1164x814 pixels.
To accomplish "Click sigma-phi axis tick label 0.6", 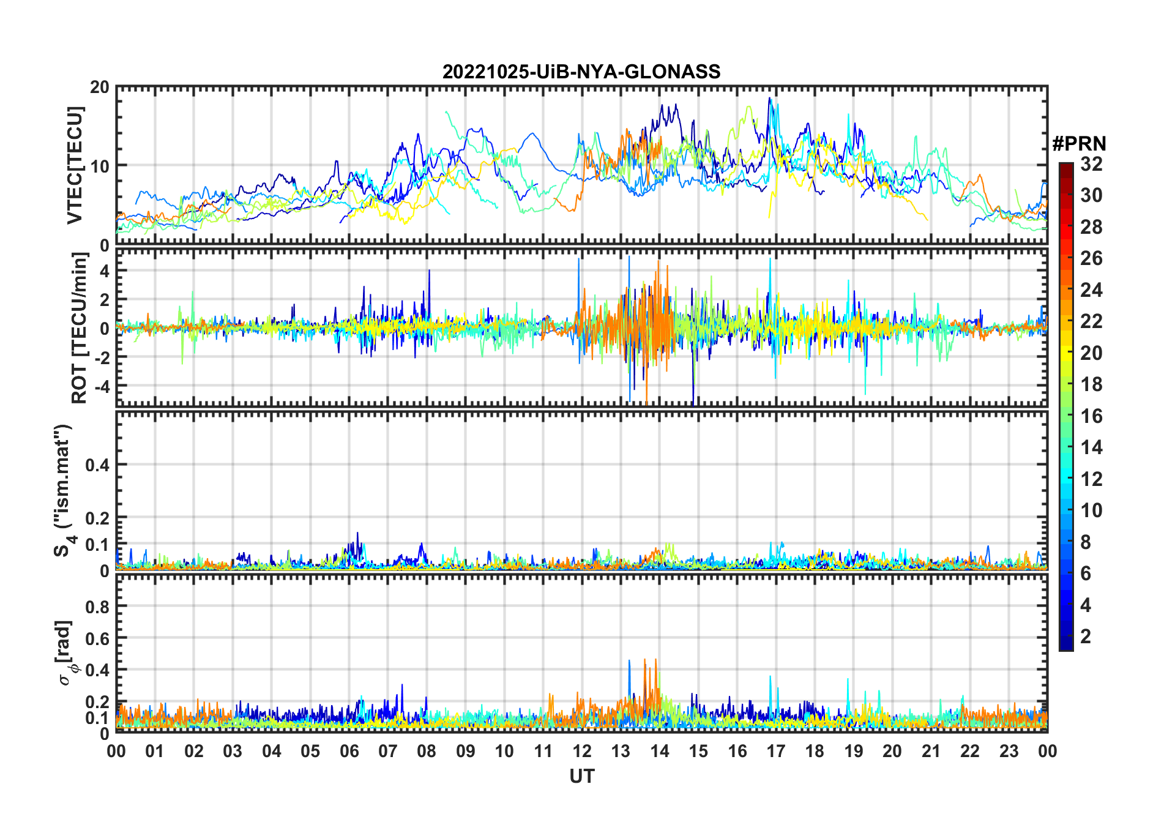I will click(x=98, y=638).
